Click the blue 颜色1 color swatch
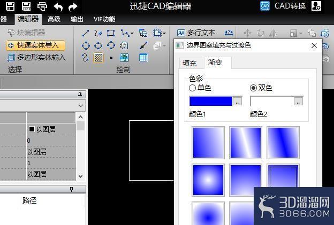 point(211,101)
